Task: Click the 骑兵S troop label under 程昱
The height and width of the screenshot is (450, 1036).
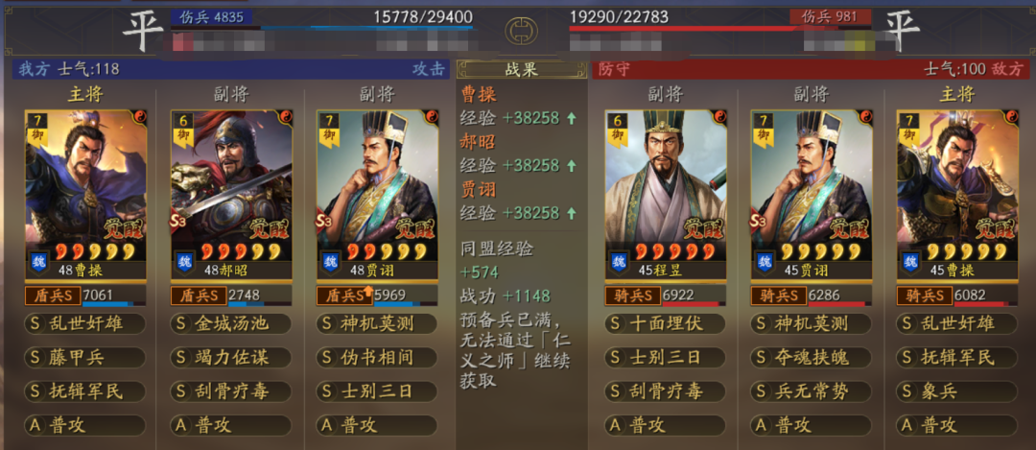Action: click(x=632, y=295)
